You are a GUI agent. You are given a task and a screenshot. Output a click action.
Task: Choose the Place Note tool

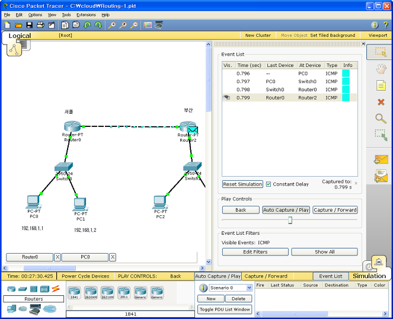pyautogui.click(x=381, y=85)
